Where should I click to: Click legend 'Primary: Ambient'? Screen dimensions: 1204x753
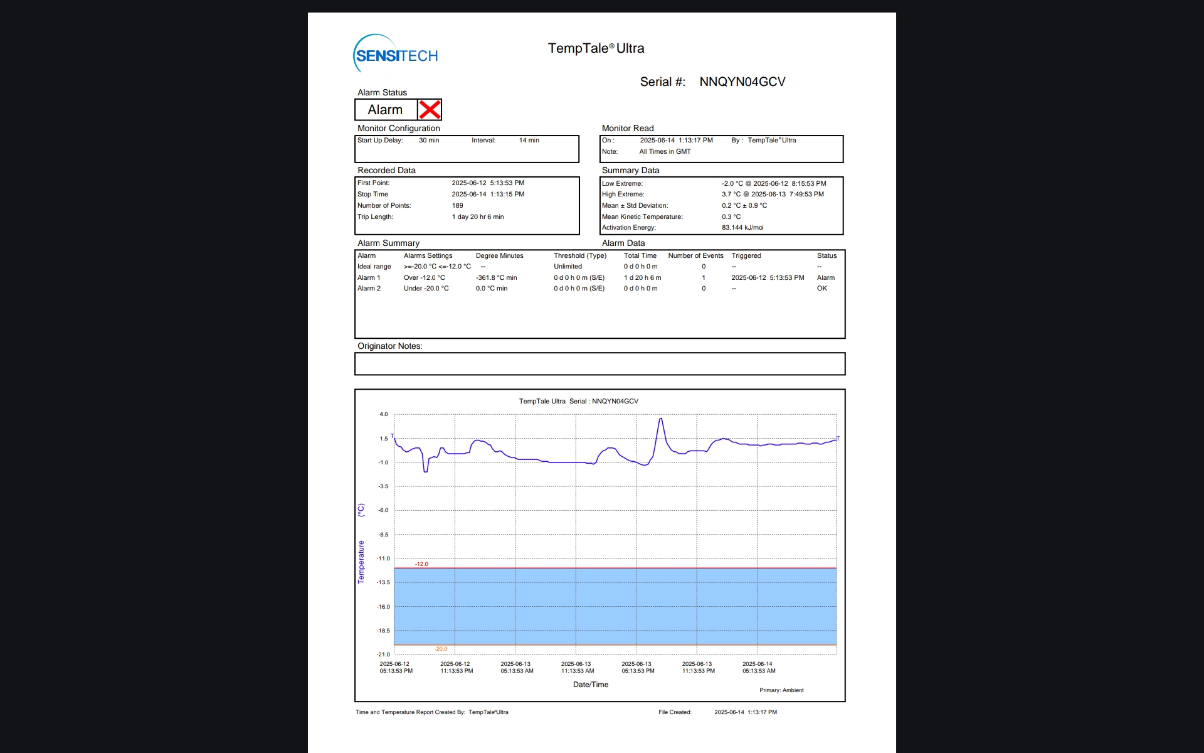click(781, 690)
